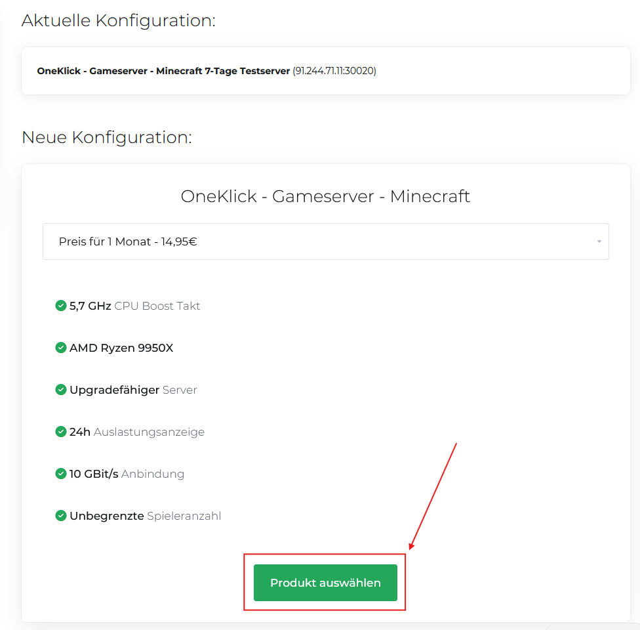Image resolution: width=640 pixels, height=630 pixels.
Task: Click the 'Unbegrenzte Spieleranzahl' feature text
Action: (145, 516)
